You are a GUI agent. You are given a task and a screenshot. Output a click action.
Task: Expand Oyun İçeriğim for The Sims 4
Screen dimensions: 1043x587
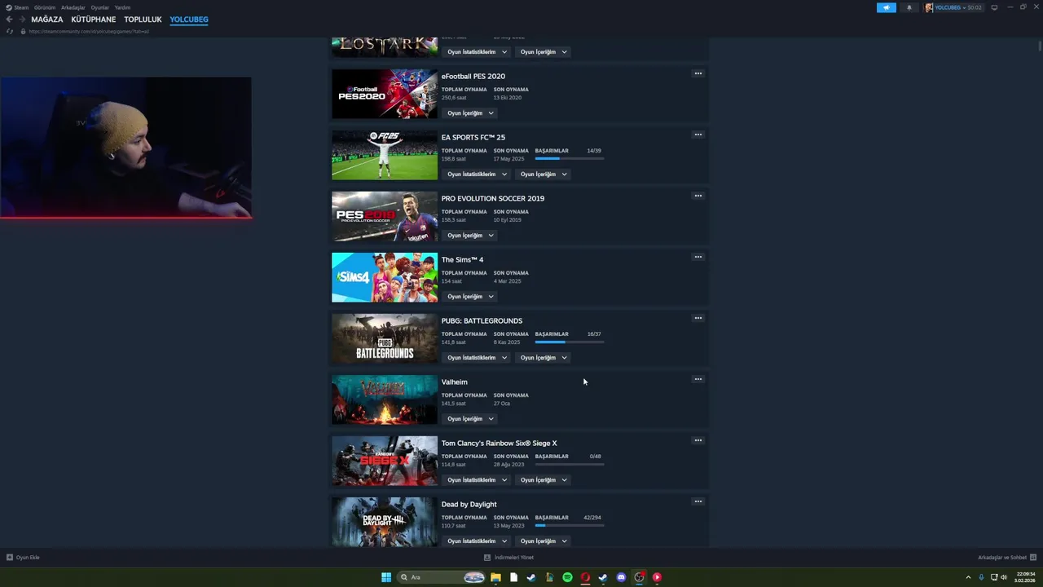[x=470, y=297]
